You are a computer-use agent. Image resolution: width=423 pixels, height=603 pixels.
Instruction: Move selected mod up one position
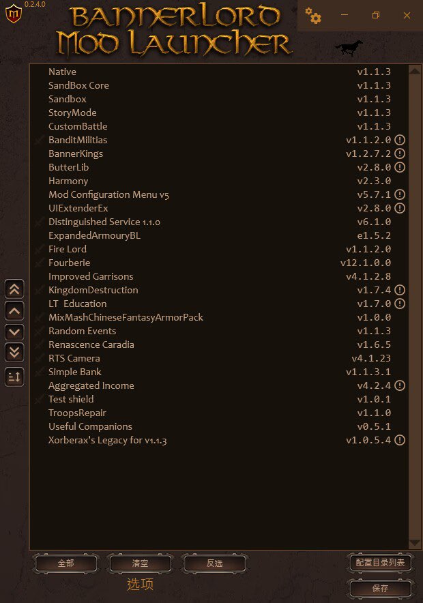coord(14,311)
